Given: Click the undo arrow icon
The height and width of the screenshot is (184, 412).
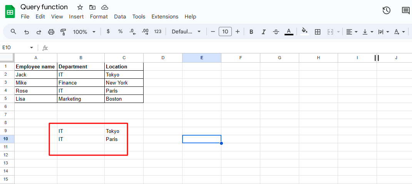Looking at the screenshot, I should tap(27, 32).
